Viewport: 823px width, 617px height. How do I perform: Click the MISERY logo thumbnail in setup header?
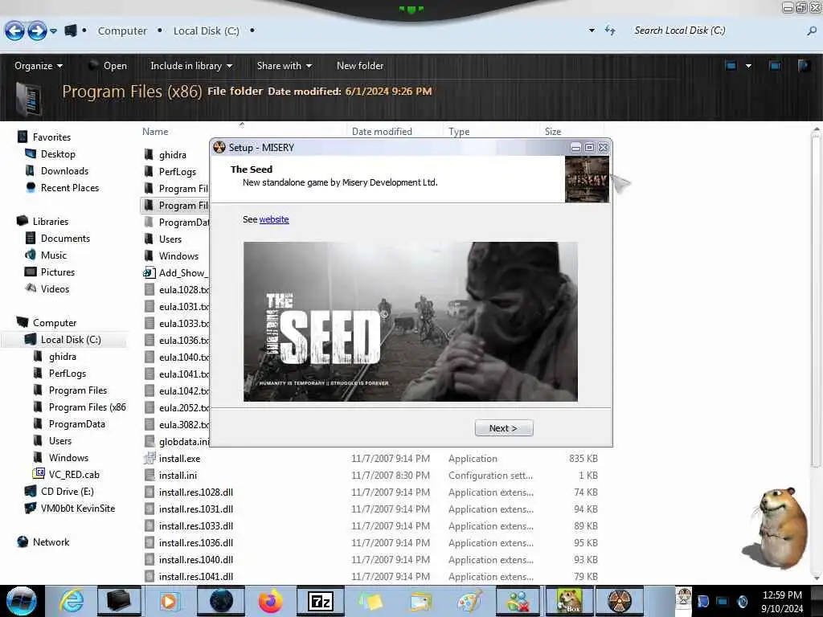587,179
